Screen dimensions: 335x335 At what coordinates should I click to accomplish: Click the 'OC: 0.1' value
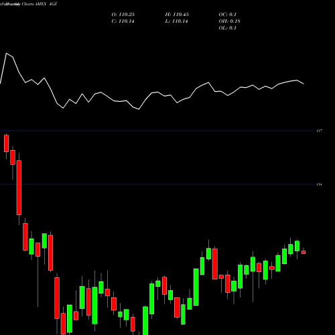pos(228,15)
